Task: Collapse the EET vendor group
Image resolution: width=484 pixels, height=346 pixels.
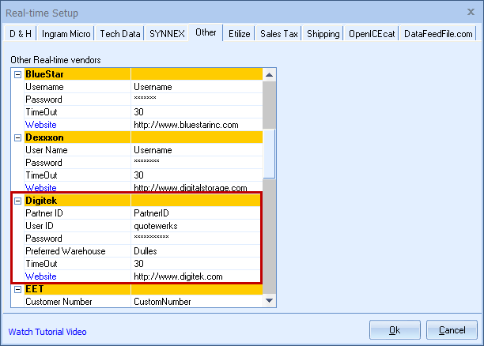Action: pos(18,289)
